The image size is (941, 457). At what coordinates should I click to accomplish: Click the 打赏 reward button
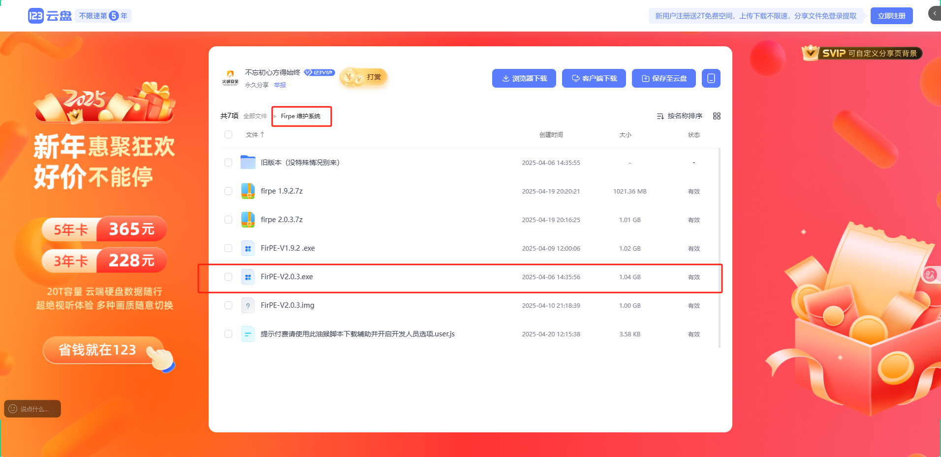click(x=364, y=77)
